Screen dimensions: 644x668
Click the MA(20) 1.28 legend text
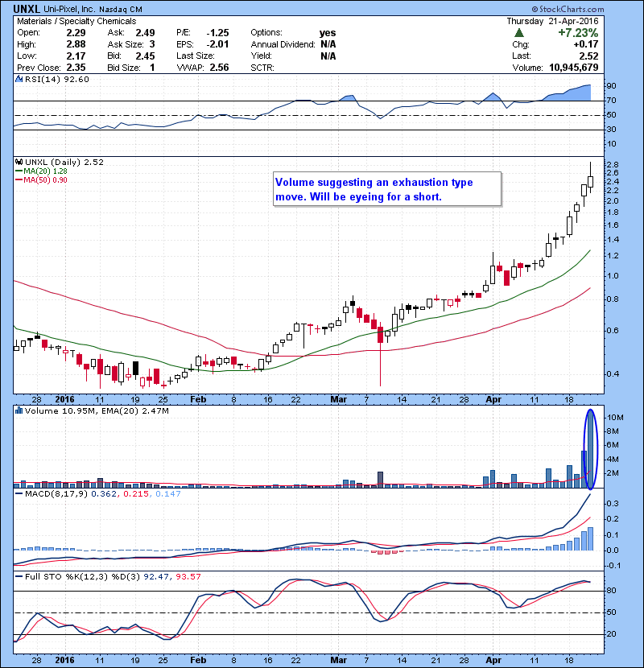pyautogui.click(x=45, y=171)
